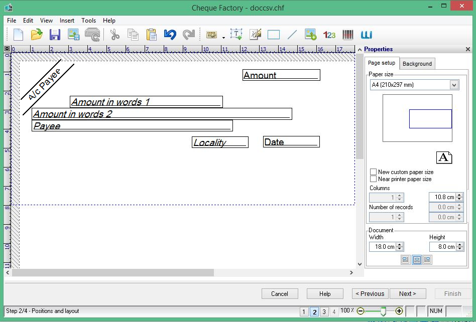This screenshot has height=322, width=476.
Task: Open the cheque template dropdown arrow
Action: pos(223,38)
